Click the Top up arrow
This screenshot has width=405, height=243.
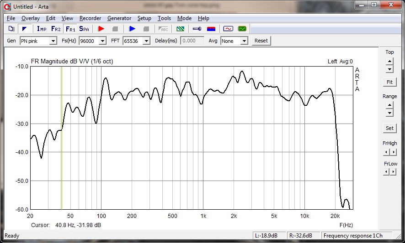[389, 62]
